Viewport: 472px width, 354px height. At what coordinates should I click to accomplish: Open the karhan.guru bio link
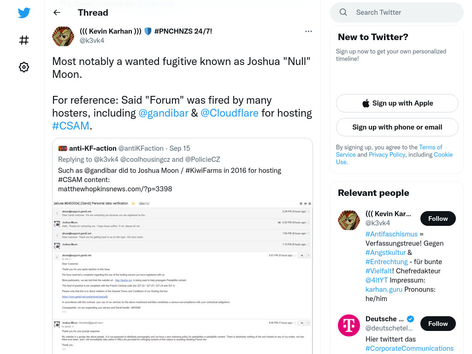(x=384, y=289)
